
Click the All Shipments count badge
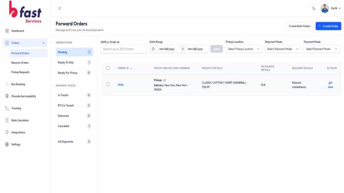coord(89,142)
